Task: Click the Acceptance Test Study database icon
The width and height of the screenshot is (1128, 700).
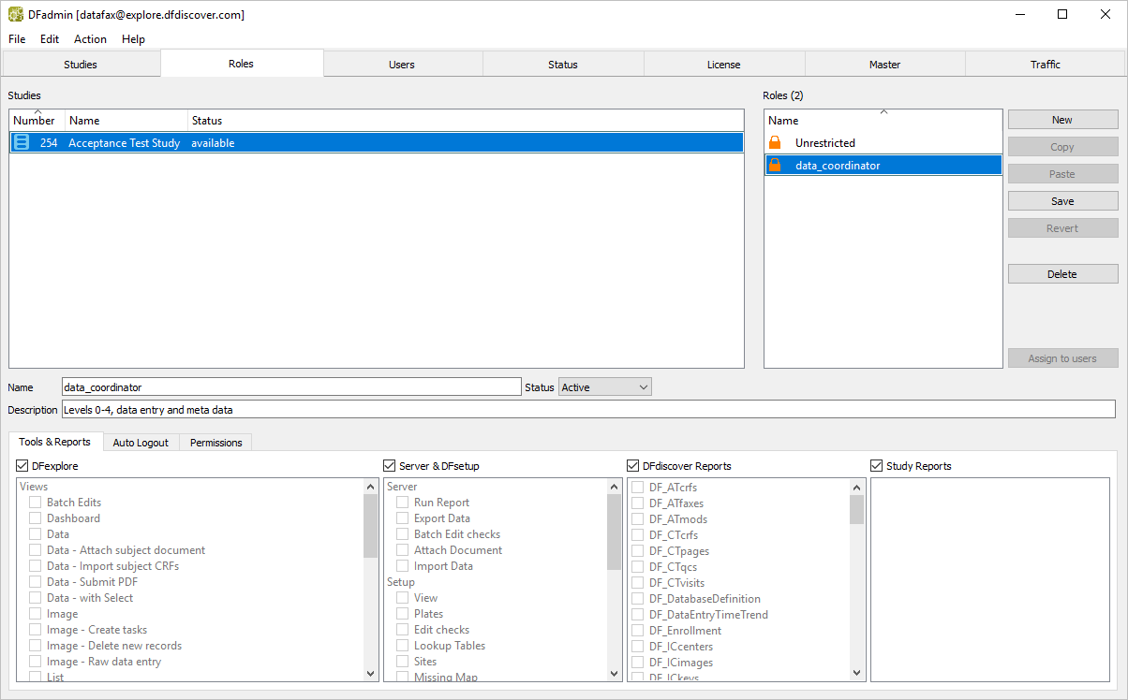Action: [x=22, y=142]
